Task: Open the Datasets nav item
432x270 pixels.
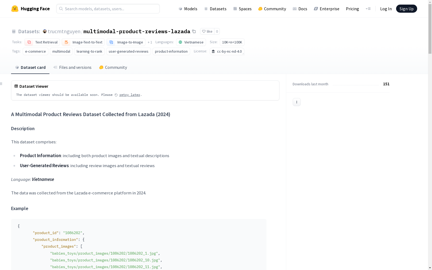Action: [x=215, y=9]
